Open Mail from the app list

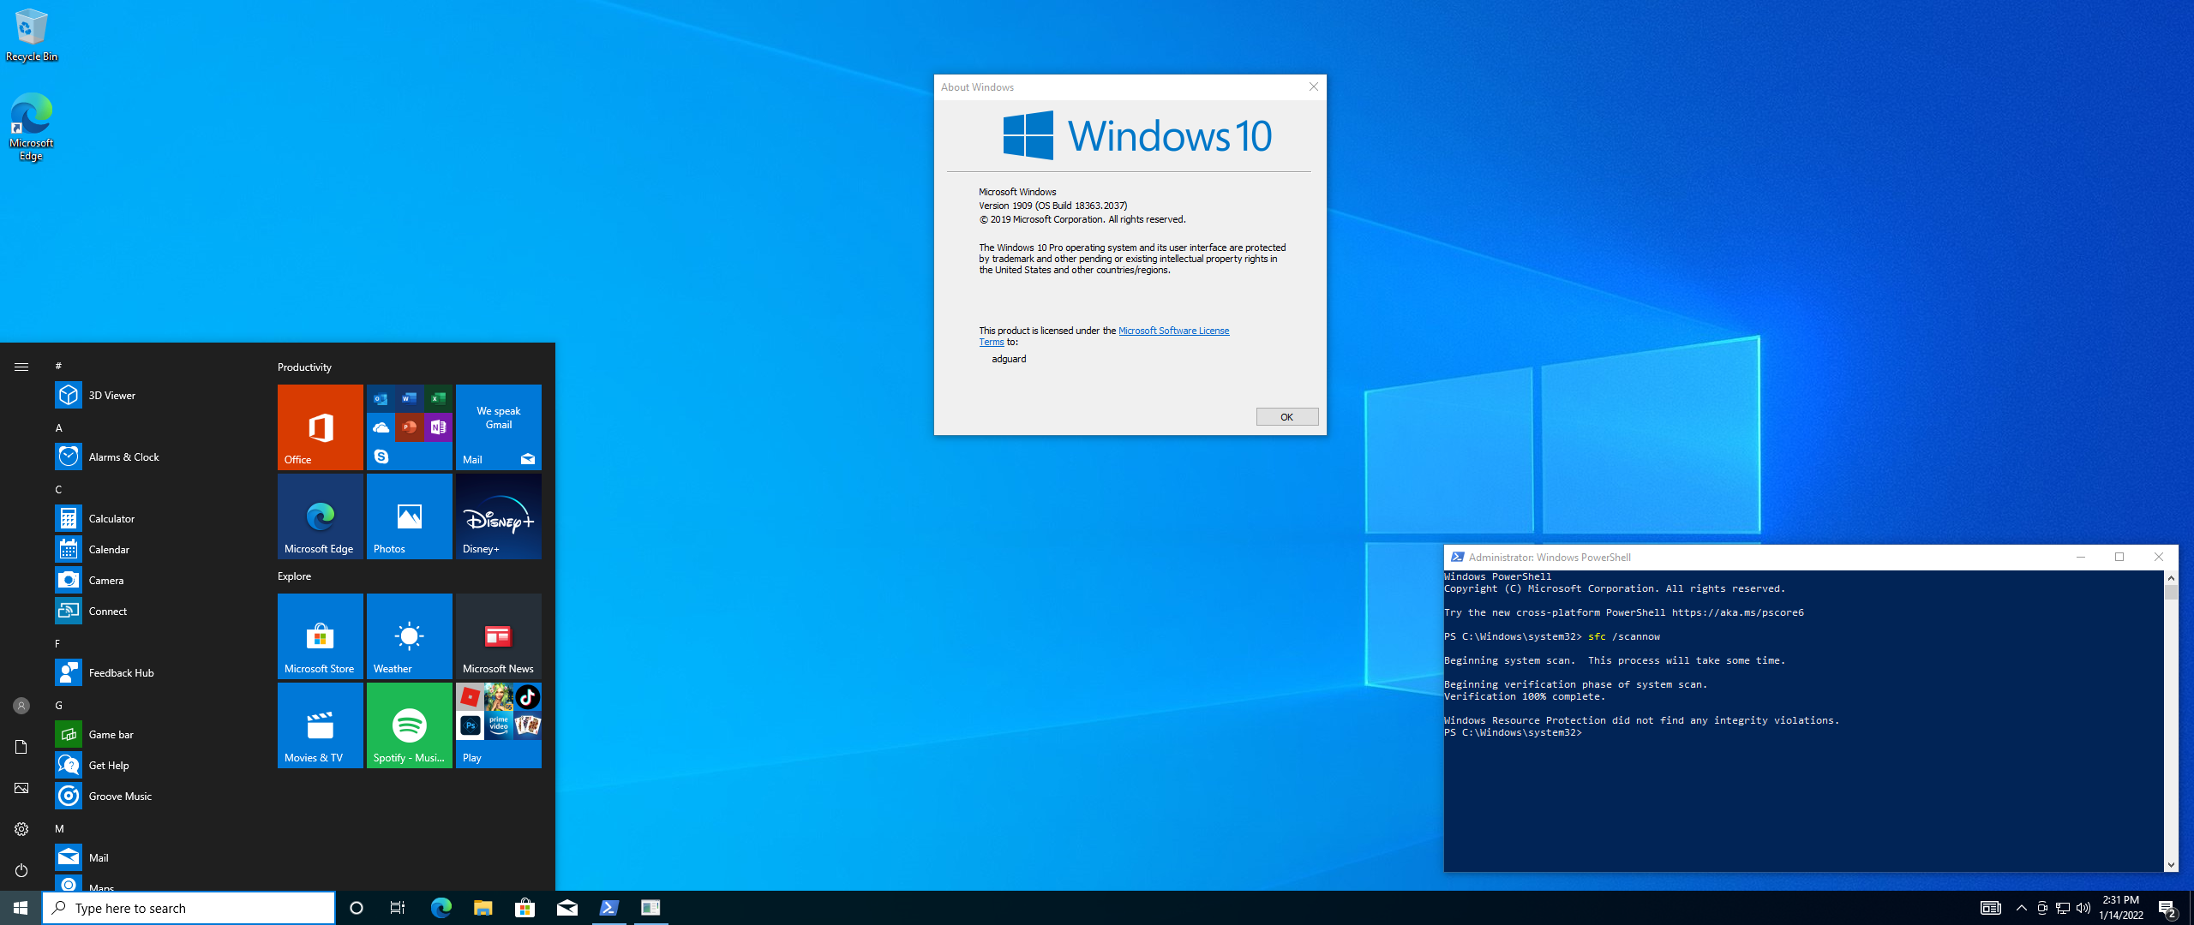point(154,857)
